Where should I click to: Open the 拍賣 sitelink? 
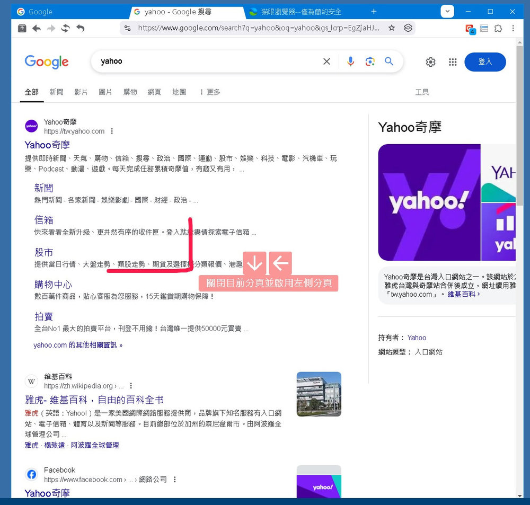point(43,316)
